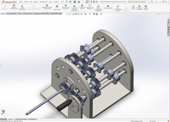This screenshot has width=170, height=122.
Task: Open dropdown arrow next to New document
Action: pyautogui.click(x=68, y=2)
